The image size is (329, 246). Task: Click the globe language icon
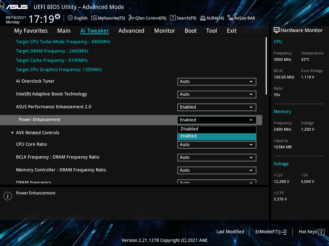[x=70, y=18]
